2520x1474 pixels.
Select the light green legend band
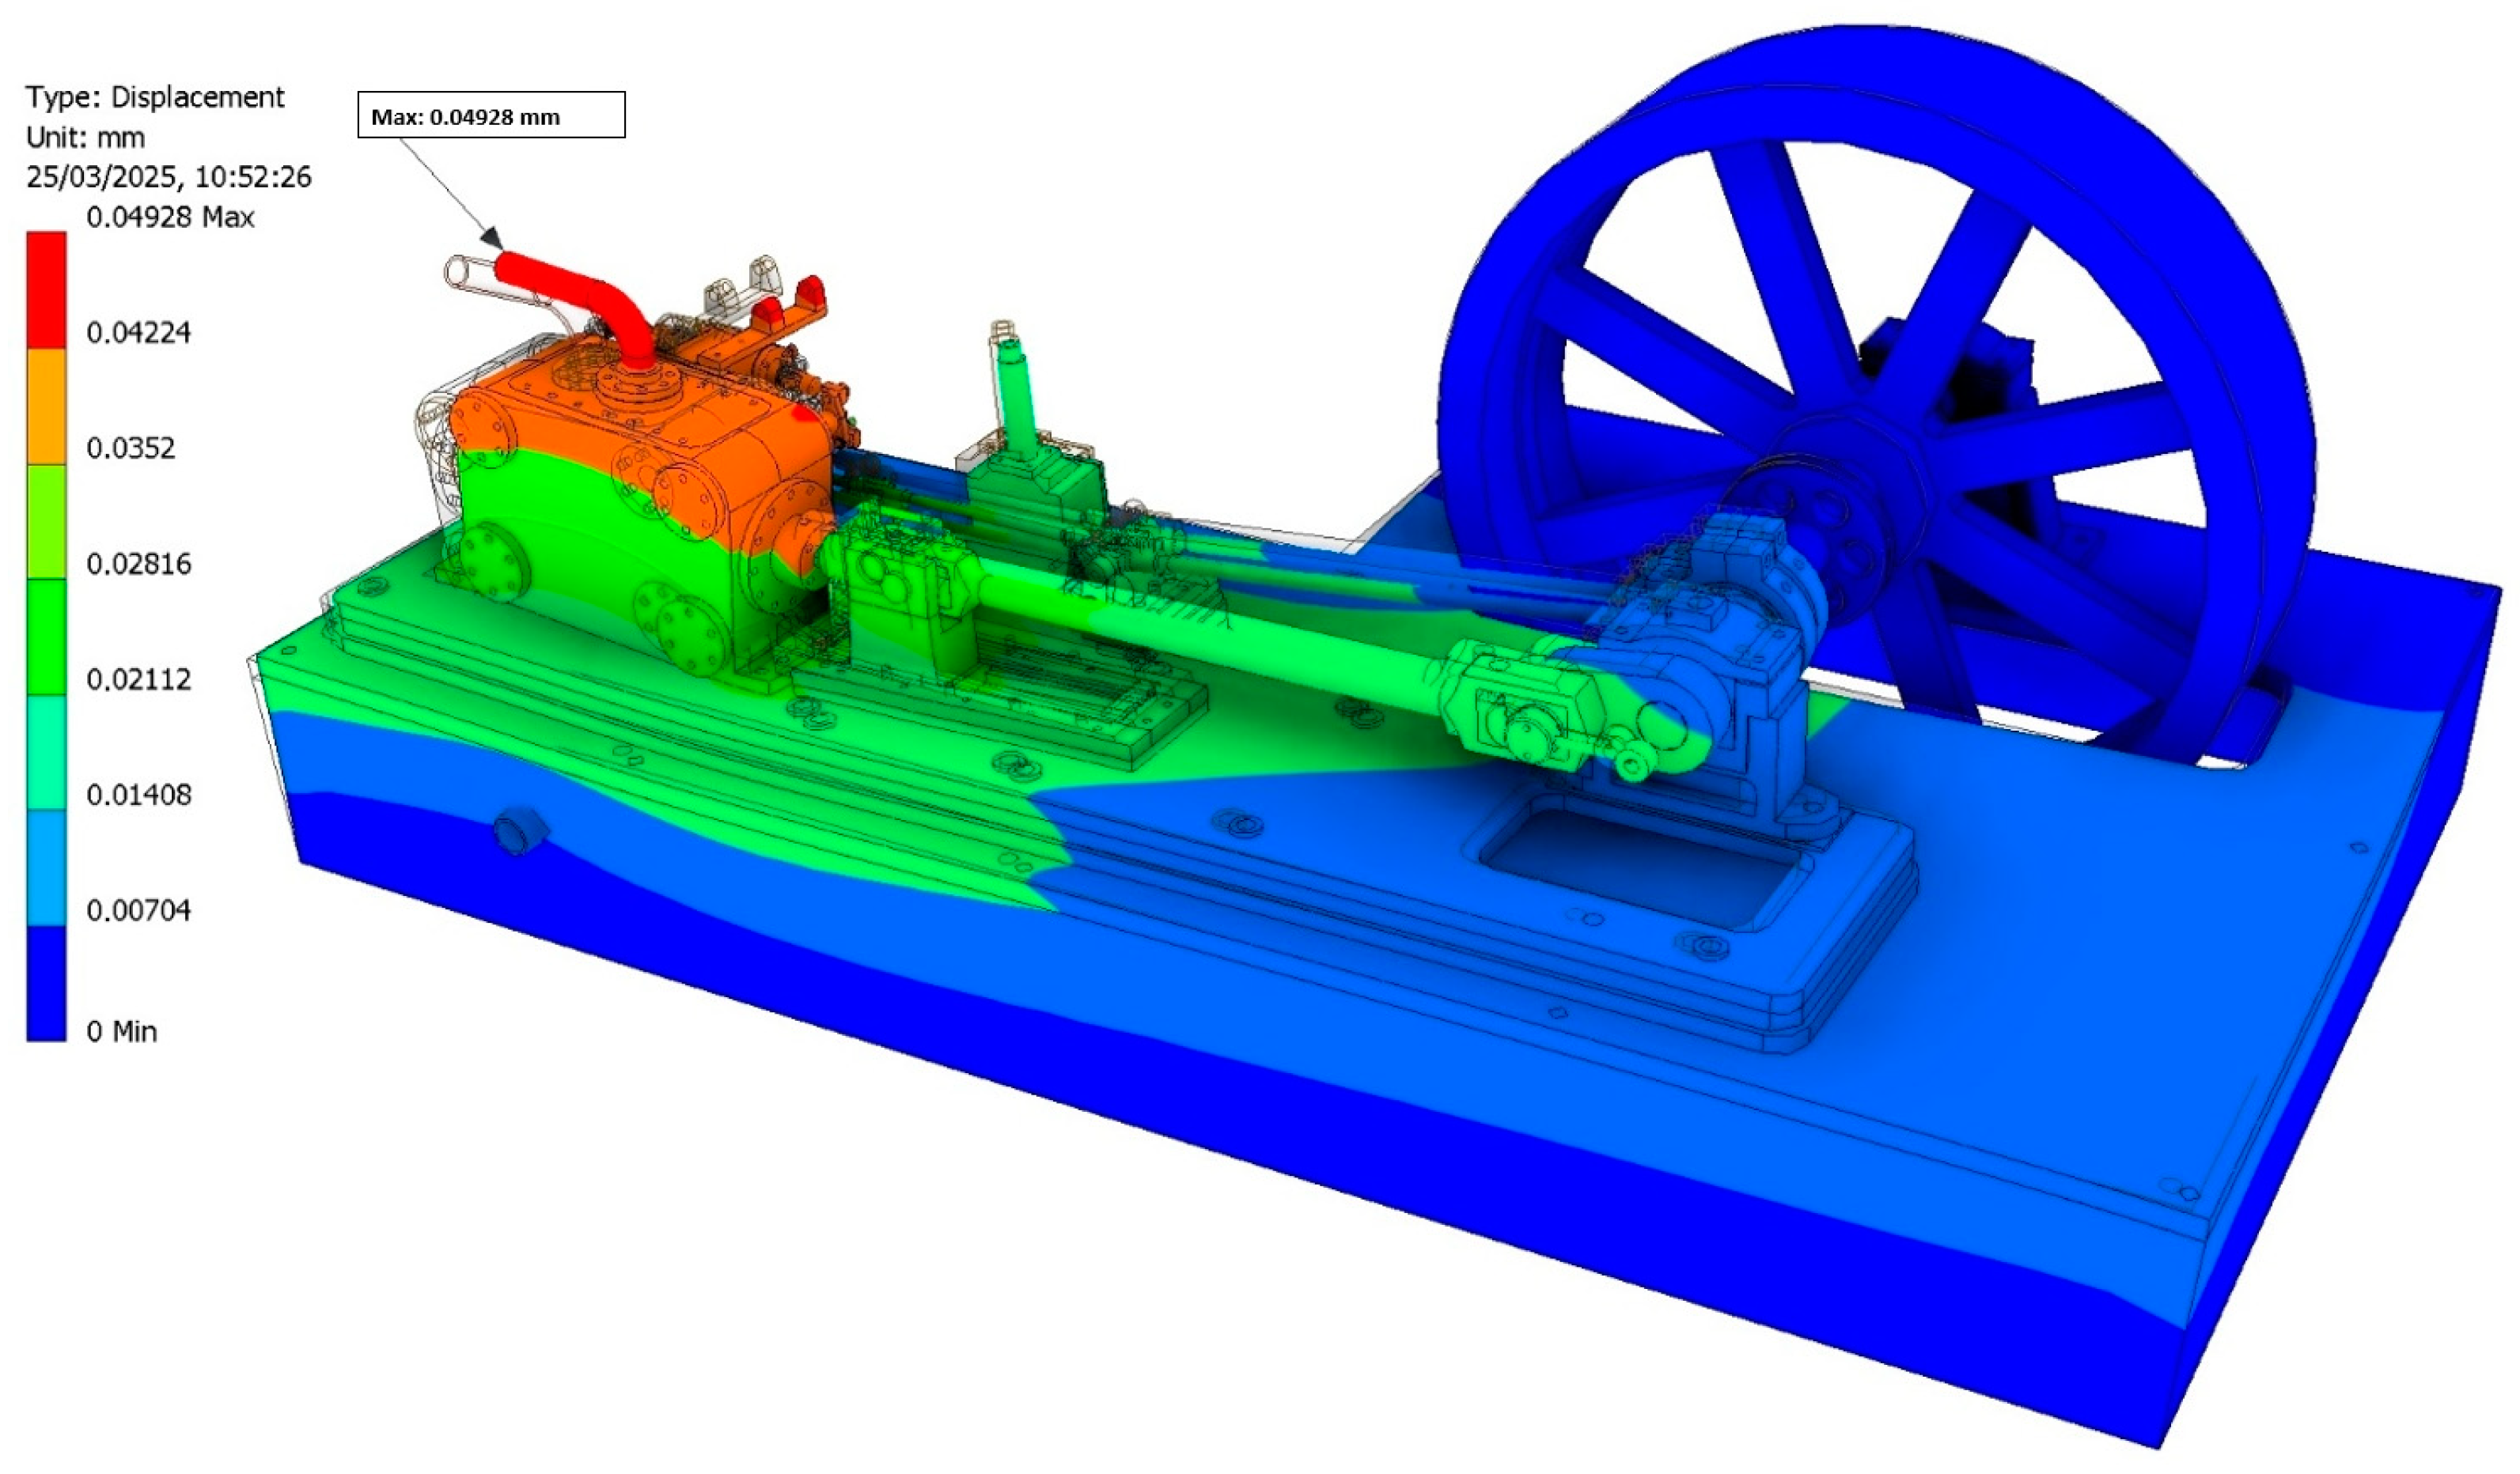46,522
